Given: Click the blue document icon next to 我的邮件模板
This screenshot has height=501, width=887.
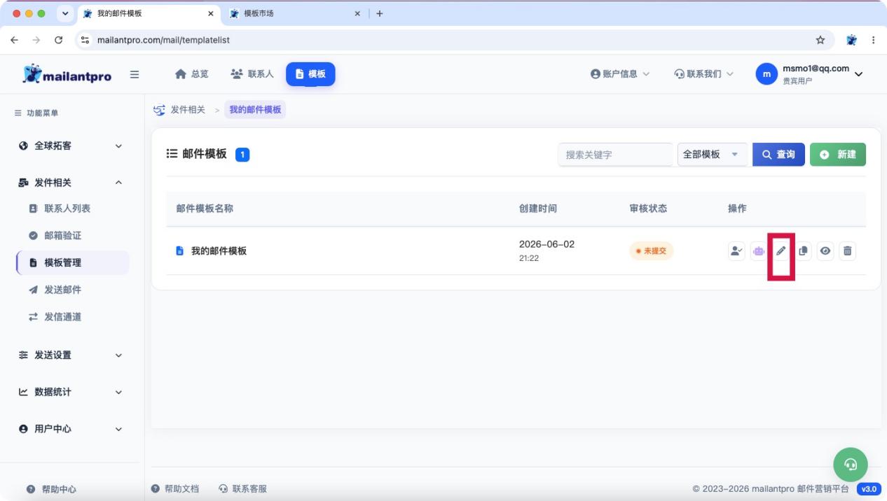Looking at the screenshot, I should click(x=179, y=251).
